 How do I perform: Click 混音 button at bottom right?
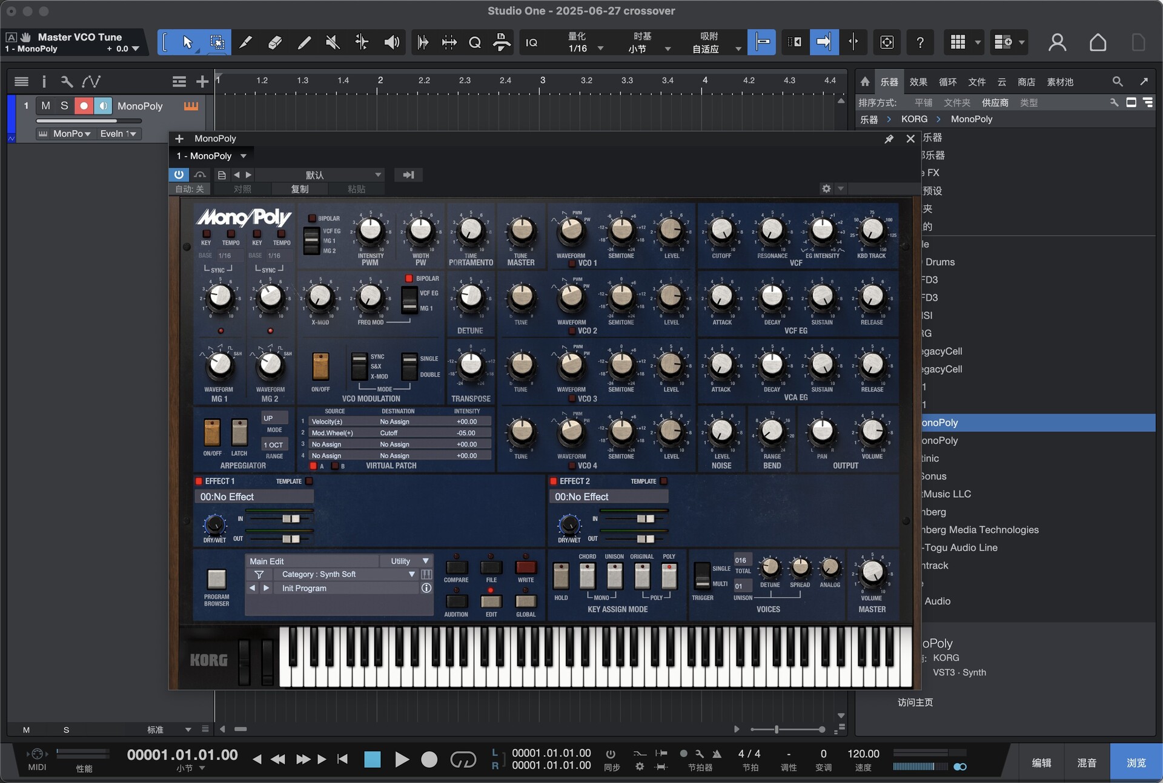[1087, 762]
